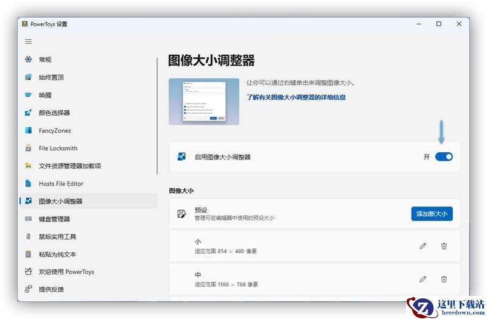The height and width of the screenshot is (319, 487).
Task: Close the PowerToys 设置 window
Action: [459, 24]
